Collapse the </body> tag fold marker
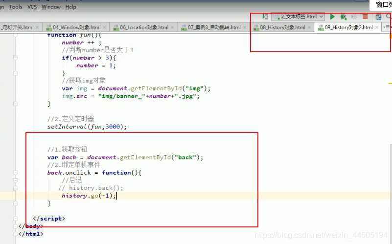The height and width of the screenshot is (244, 392). pos(16,226)
